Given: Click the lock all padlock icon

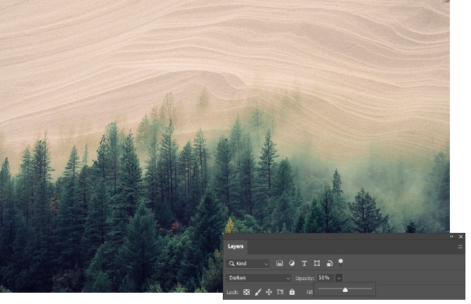Looking at the screenshot, I should pos(292,292).
